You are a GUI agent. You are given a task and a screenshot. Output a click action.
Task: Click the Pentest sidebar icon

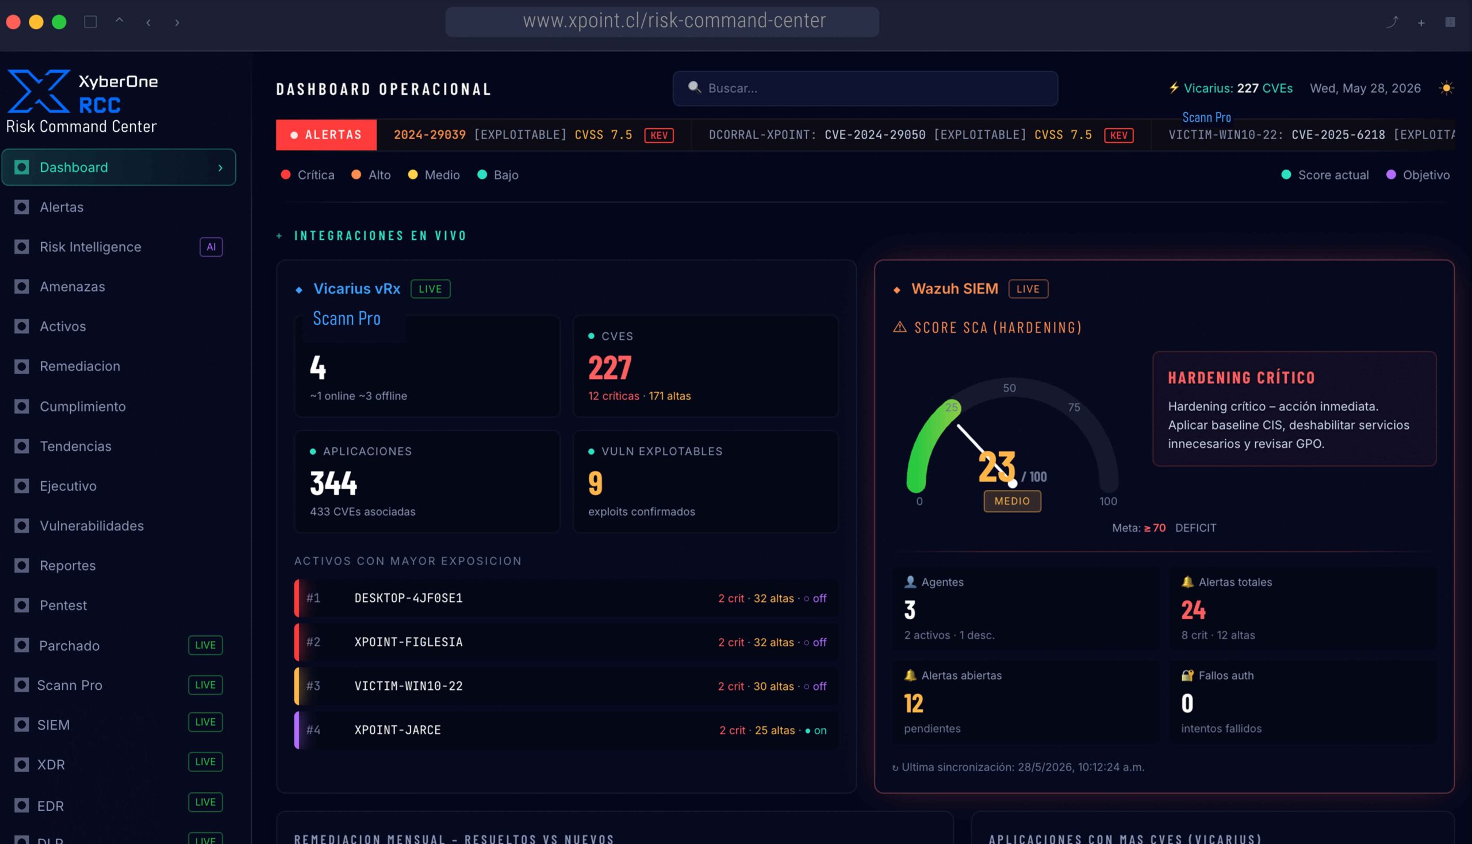click(22, 605)
